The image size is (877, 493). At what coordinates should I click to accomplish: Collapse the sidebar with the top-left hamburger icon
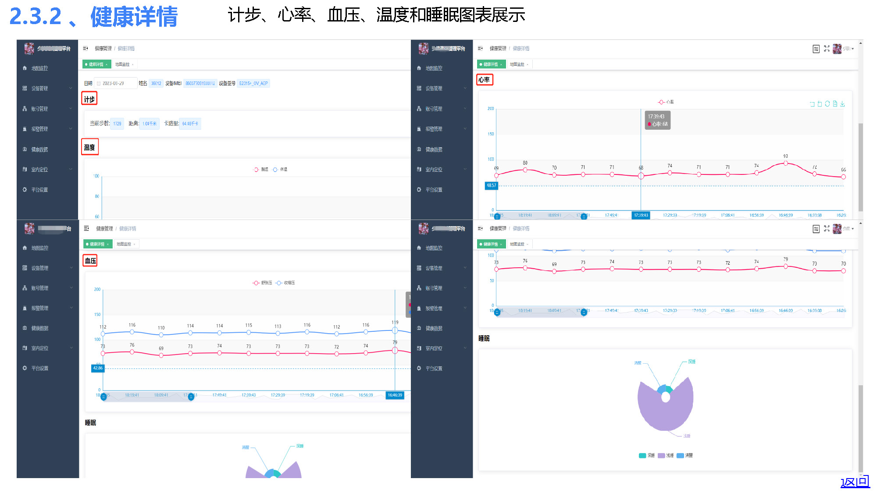click(x=86, y=49)
